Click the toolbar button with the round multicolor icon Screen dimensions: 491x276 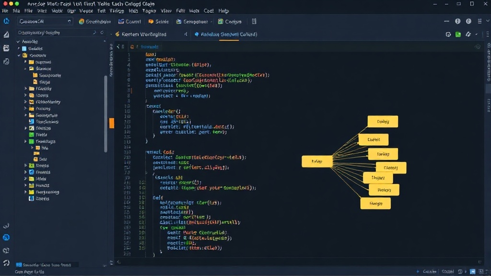coord(95,22)
